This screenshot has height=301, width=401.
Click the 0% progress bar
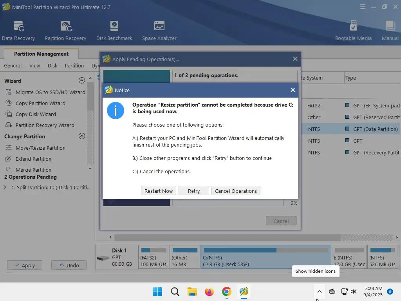[228, 203]
